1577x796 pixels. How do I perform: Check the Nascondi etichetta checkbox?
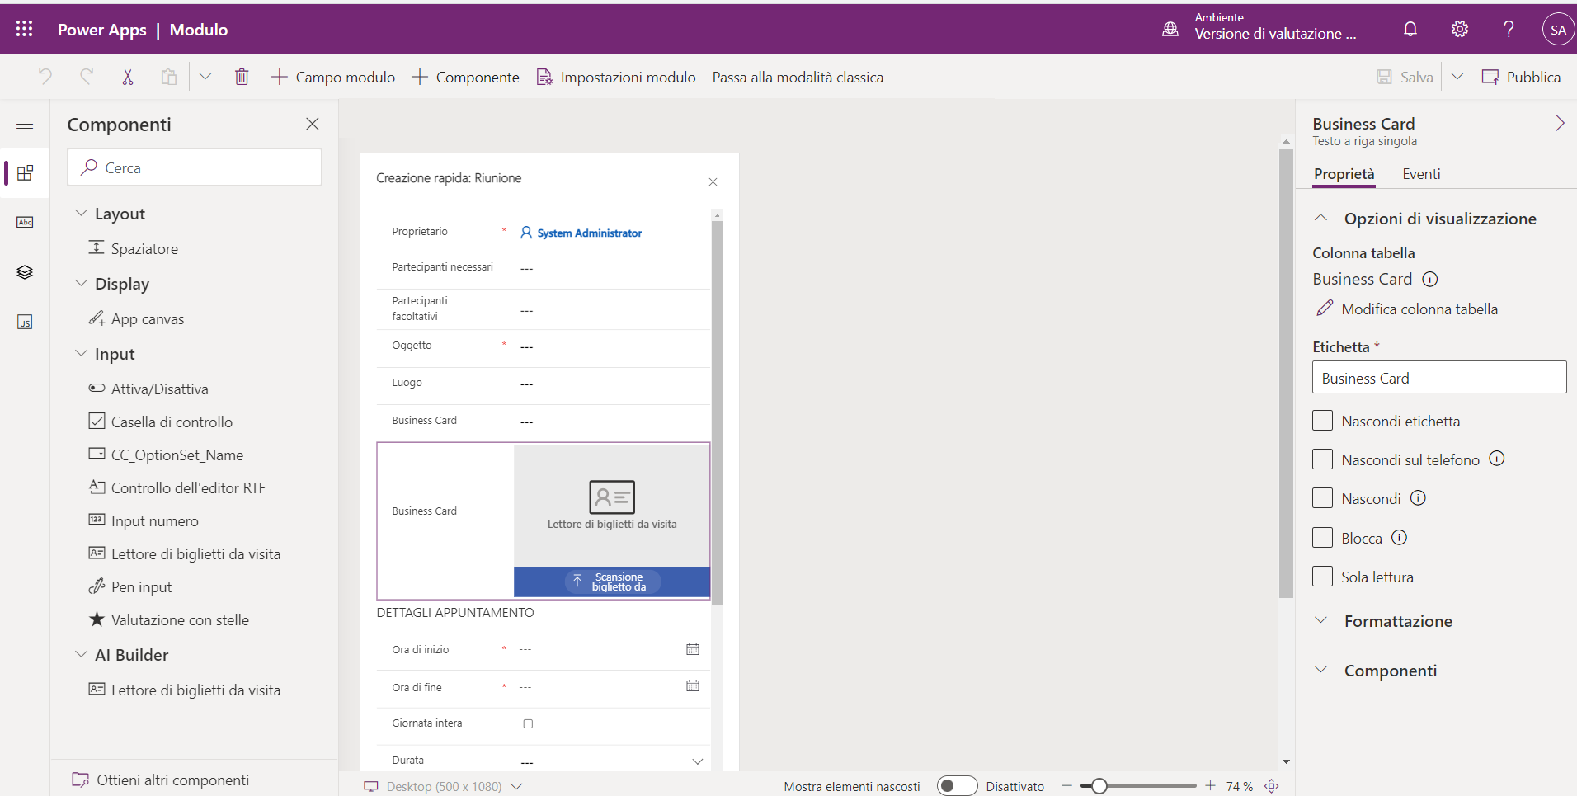click(1322, 421)
